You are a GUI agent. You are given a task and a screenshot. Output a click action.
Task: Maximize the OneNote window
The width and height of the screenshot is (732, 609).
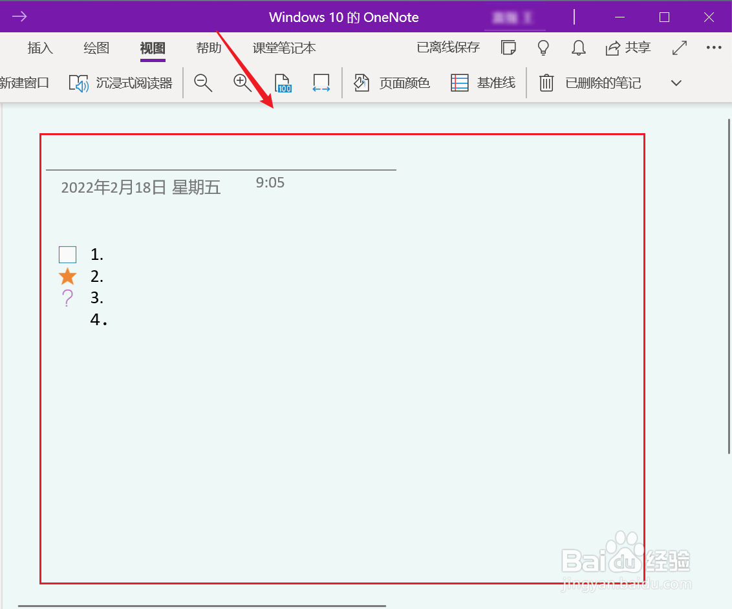tap(664, 17)
